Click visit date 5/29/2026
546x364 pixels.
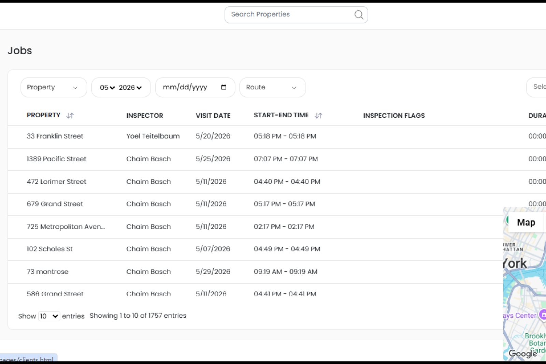(213, 272)
